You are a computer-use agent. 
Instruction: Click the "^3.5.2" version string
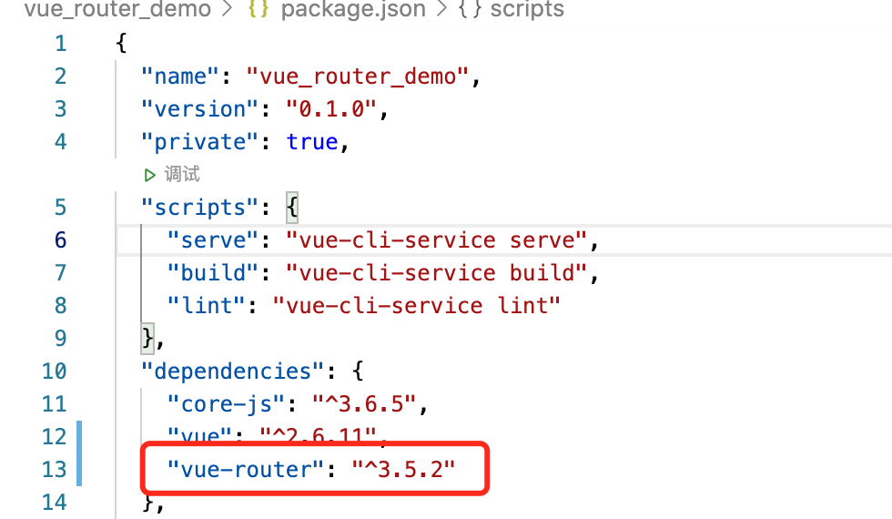coord(403,470)
